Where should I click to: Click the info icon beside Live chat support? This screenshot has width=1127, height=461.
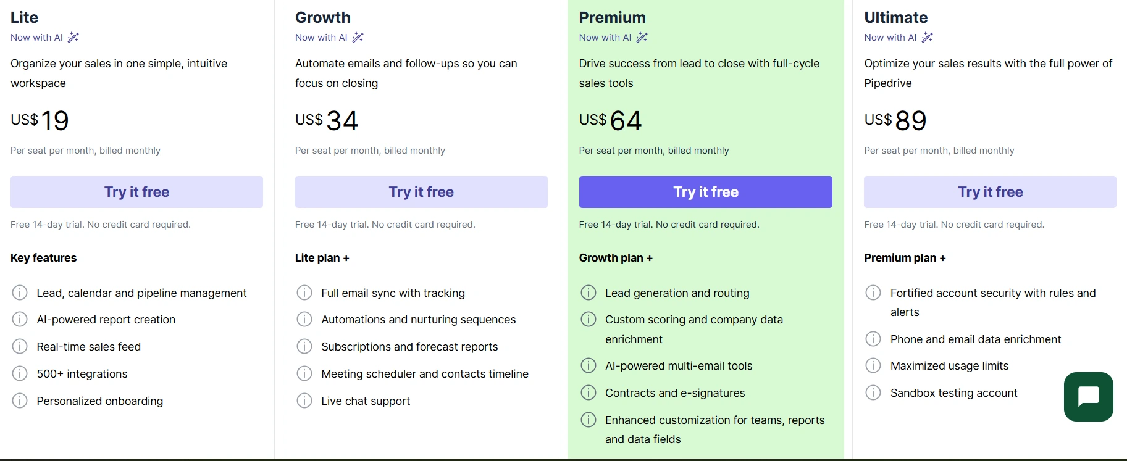tap(304, 401)
